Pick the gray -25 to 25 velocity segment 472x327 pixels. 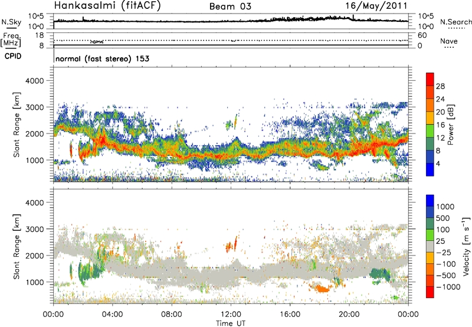click(430, 246)
